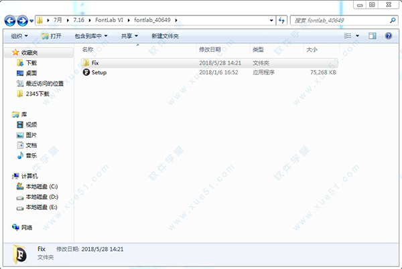Select 计算机 in navigation pane
This screenshot has width=402, height=269.
(x=29, y=176)
